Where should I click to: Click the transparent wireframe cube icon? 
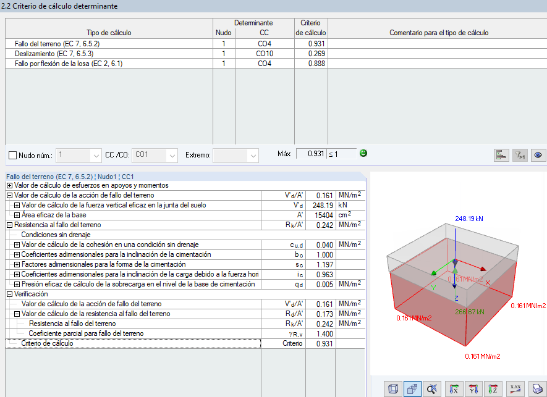(393, 388)
